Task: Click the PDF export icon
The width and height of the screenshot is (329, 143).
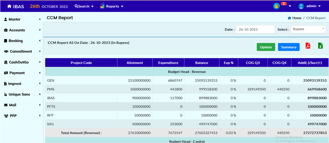Action: [308, 46]
